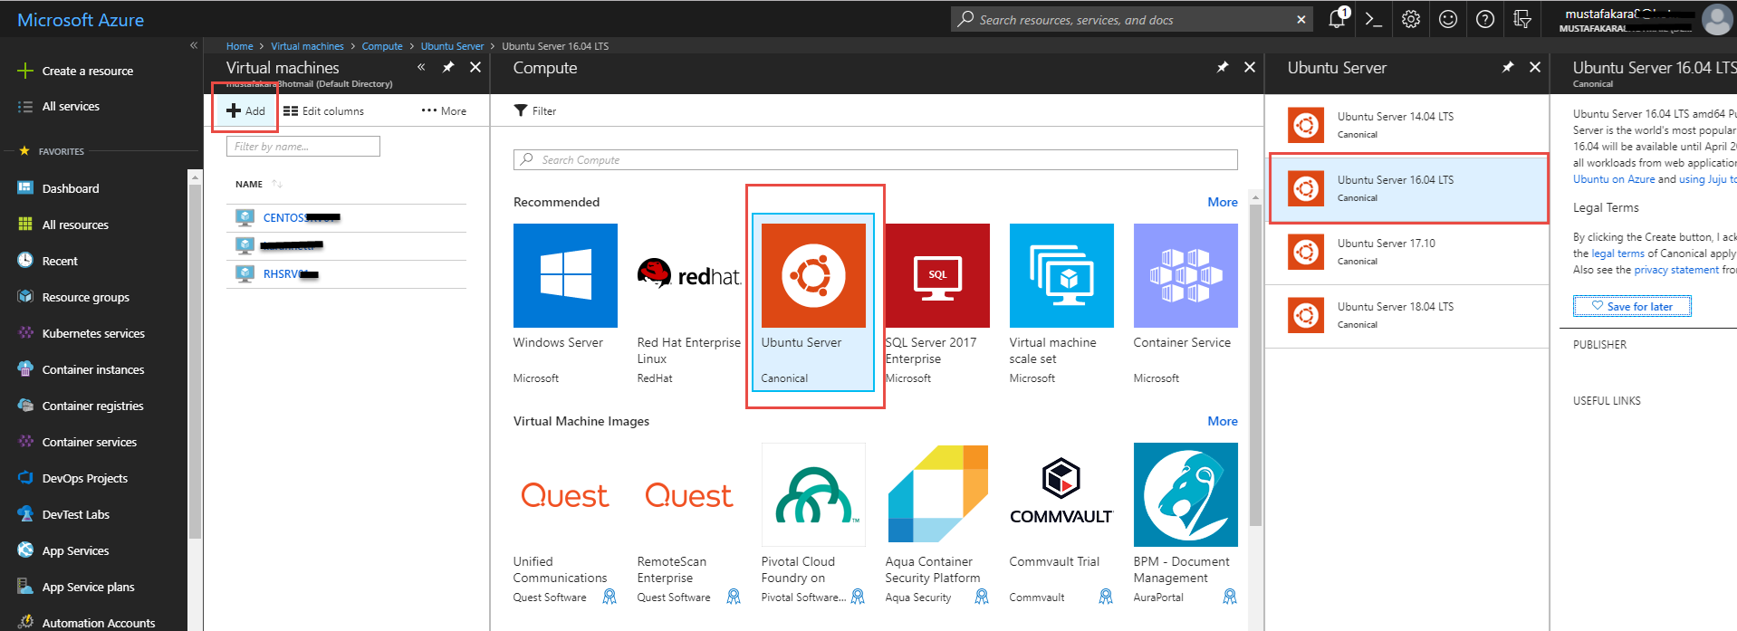
Task: Close the Virtual machines blade
Action: click(475, 67)
